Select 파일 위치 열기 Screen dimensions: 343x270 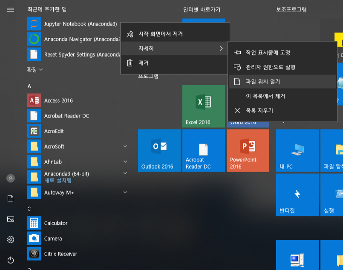tap(282, 81)
